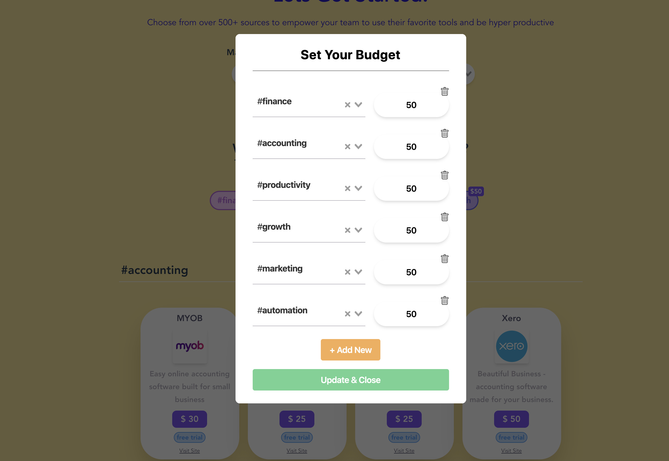
Task: Focus the #marketing budget value field
Action: (411, 272)
